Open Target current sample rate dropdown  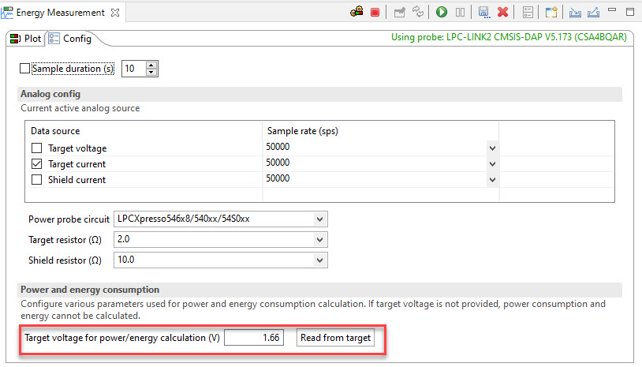(492, 163)
